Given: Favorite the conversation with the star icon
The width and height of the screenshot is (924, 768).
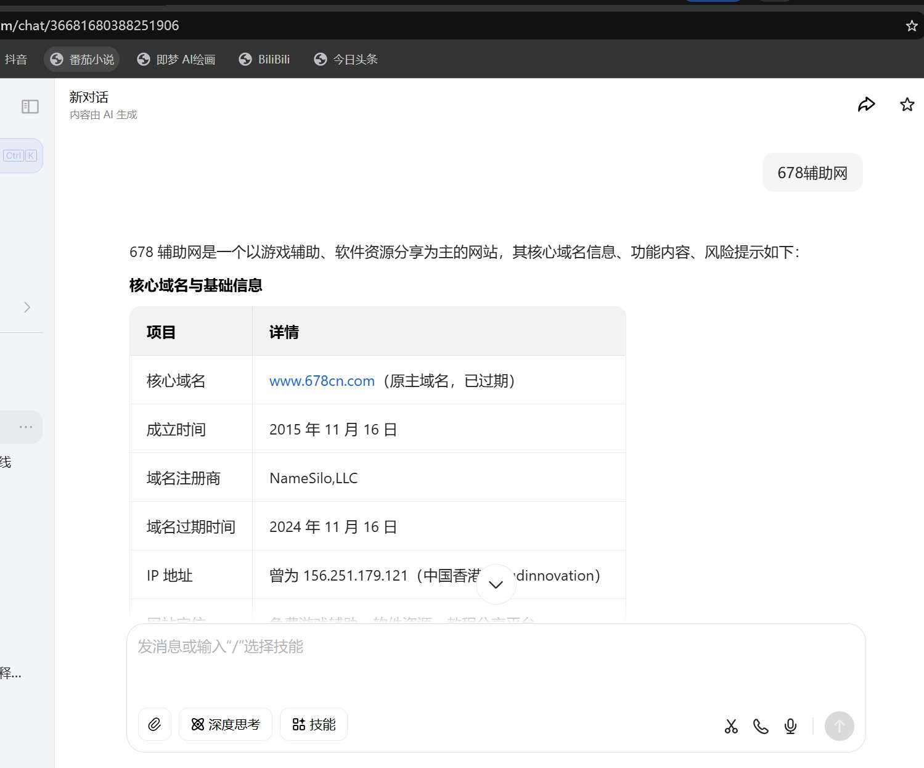Looking at the screenshot, I should click(906, 104).
